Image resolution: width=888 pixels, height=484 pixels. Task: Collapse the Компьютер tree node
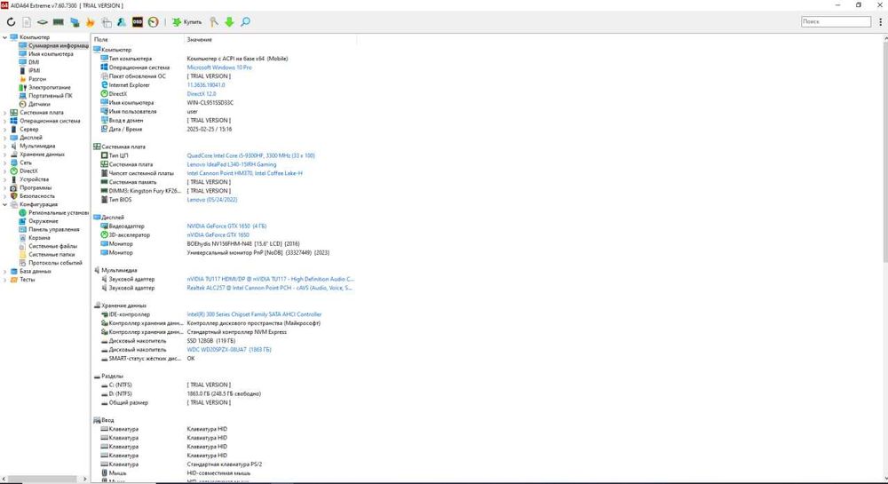pyautogui.click(x=5, y=37)
